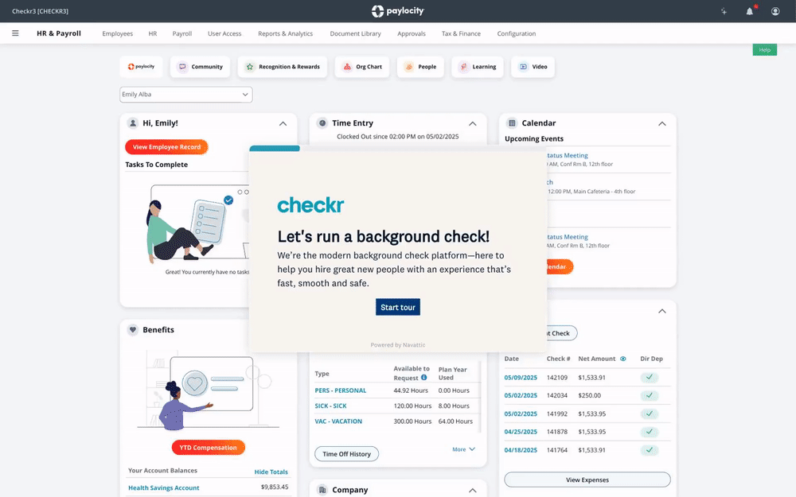Open the 05/09/2025 pay check
796x497 pixels.
(x=521, y=377)
